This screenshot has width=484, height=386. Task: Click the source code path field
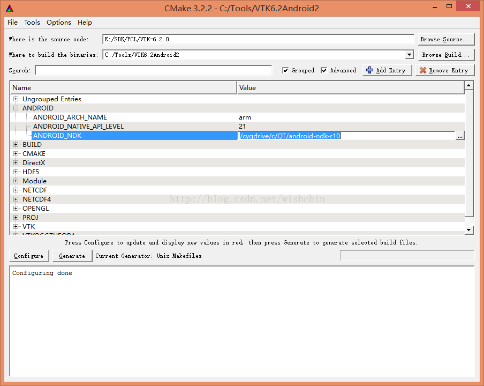tap(258, 39)
